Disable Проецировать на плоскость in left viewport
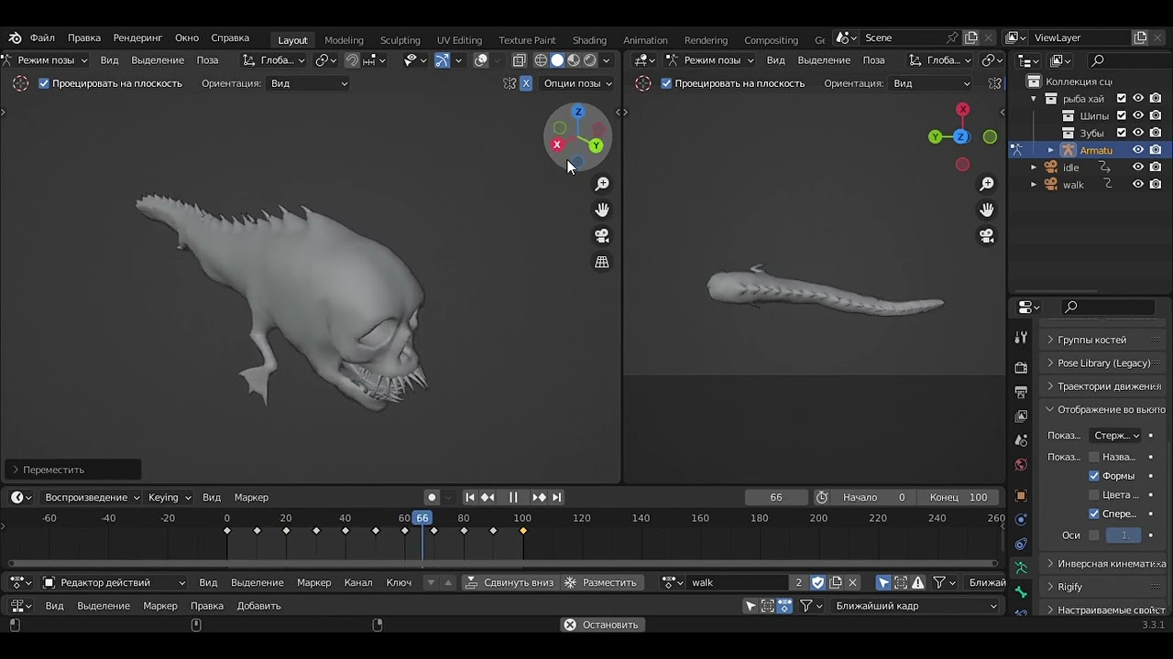 pyautogui.click(x=43, y=83)
